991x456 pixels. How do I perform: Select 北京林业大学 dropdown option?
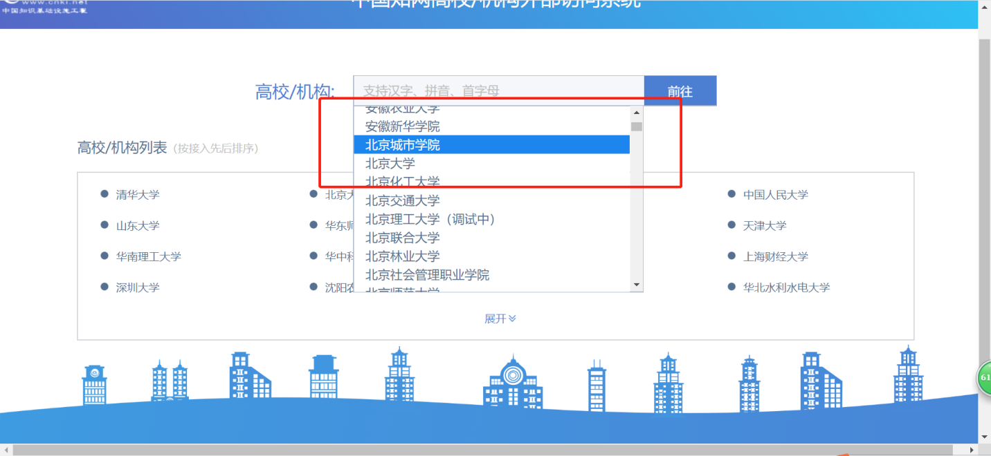(x=491, y=256)
